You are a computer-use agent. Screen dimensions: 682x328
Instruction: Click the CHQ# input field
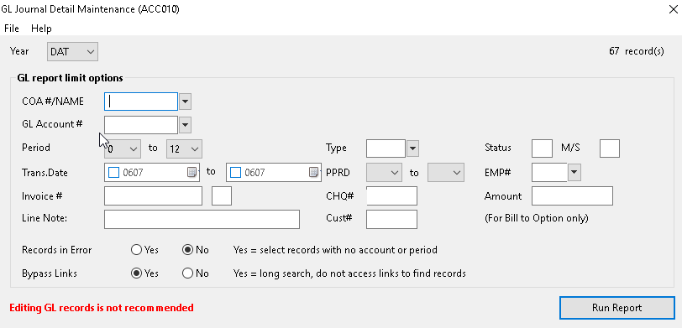click(392, 196)
